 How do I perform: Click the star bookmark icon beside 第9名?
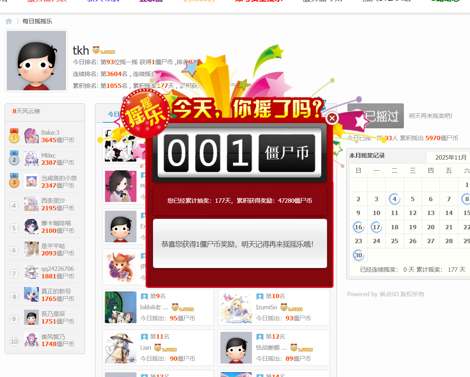pos(144,296)
